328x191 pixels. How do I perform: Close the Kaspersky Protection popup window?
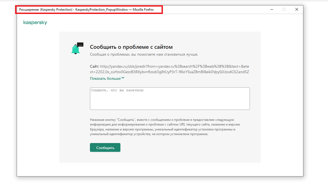pos(297,9)
